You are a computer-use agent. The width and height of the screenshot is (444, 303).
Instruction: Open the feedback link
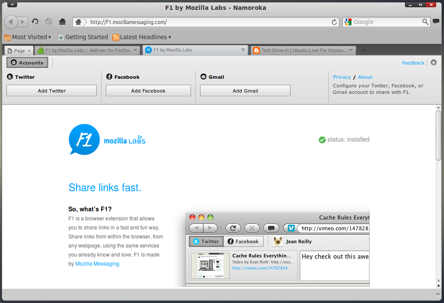click(413, 62)
